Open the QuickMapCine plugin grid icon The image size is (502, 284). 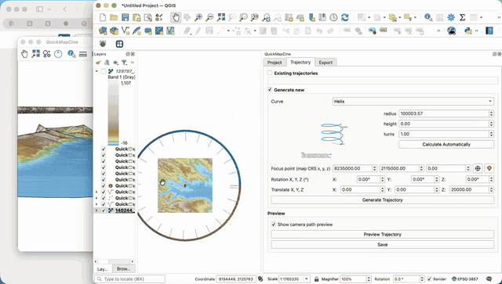[119, 44]
